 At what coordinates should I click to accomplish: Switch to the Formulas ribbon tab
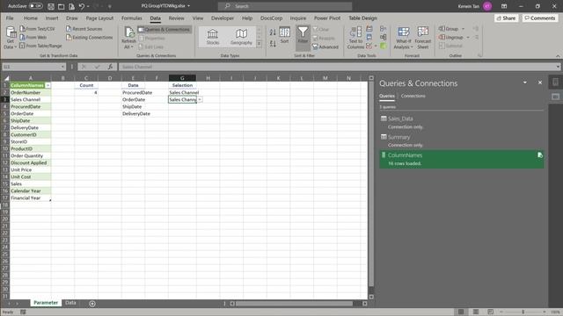[132, 18]
